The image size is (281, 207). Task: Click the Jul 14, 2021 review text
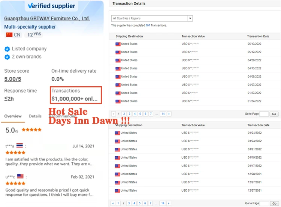[49, 162]
